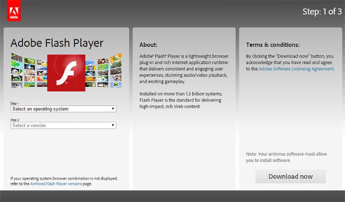
Task: Click the 'Installed on more than 1.3 billion systems' paragraph
Action: pos(181,100)
